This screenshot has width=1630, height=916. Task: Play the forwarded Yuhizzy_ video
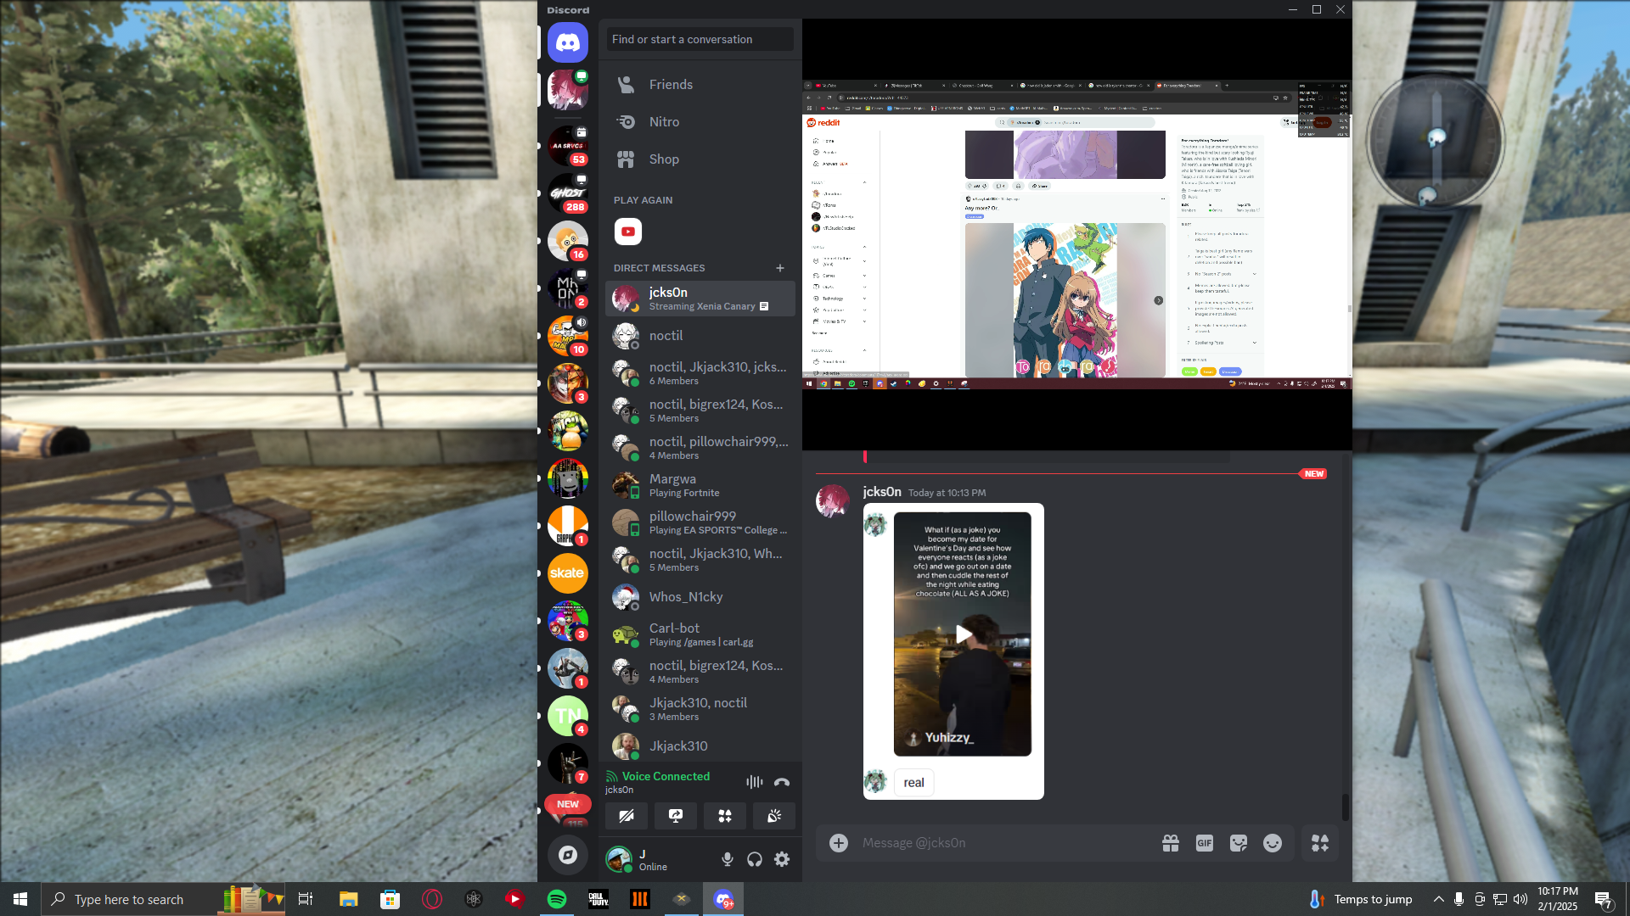coord(963,634)
